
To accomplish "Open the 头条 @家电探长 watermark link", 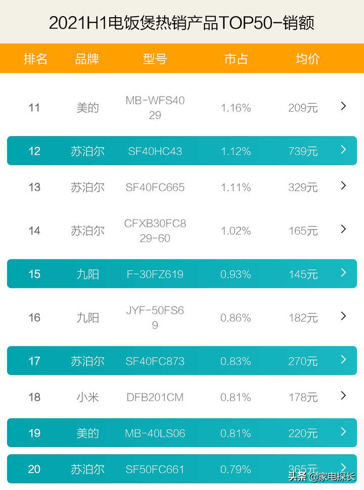I will click(x=322, y=477).
